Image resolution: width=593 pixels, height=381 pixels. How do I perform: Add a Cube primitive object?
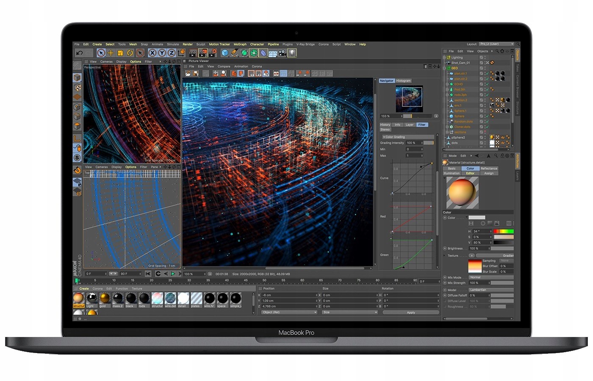(225, 53)
